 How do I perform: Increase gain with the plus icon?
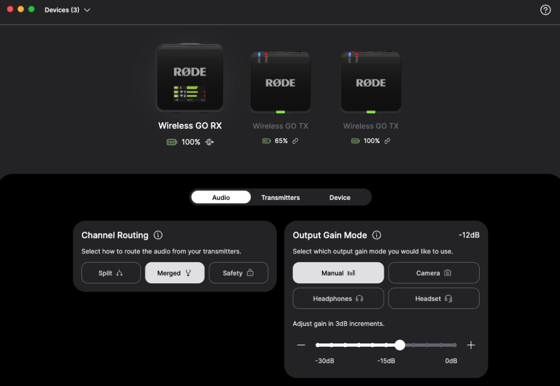(x=471, y=345)
